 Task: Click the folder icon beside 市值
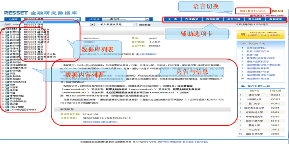(7, 93)
